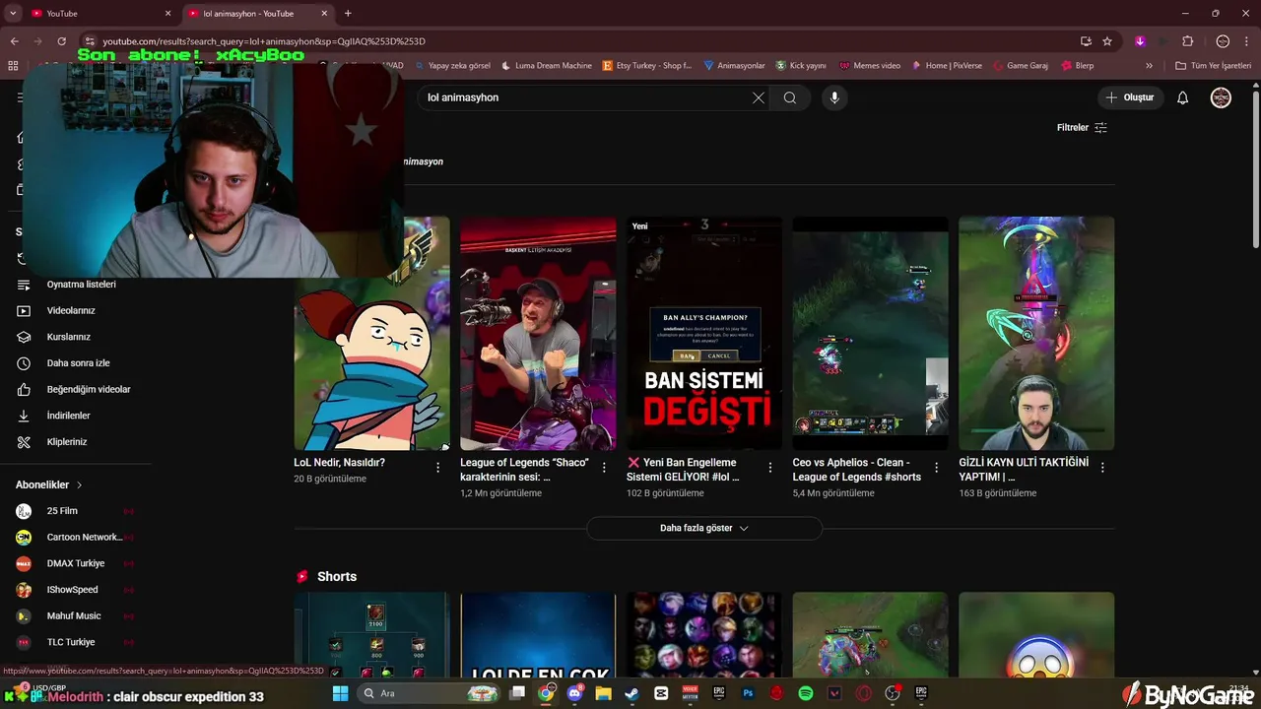The image size is (1261, 709).
Task: Go back in browser history
Action: tap(14, 41)
